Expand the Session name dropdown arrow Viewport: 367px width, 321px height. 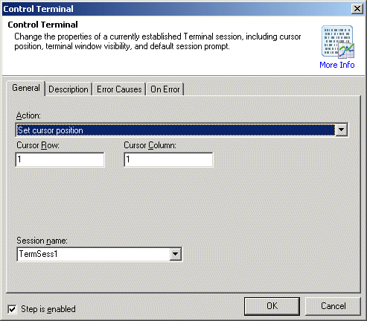point(176,254)
